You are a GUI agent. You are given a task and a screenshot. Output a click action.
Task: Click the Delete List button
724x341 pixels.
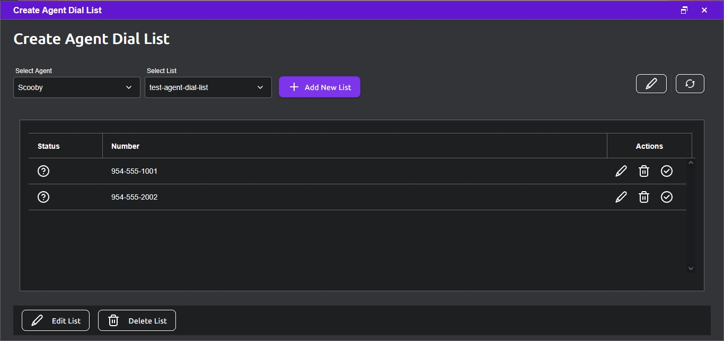[137, 320]
